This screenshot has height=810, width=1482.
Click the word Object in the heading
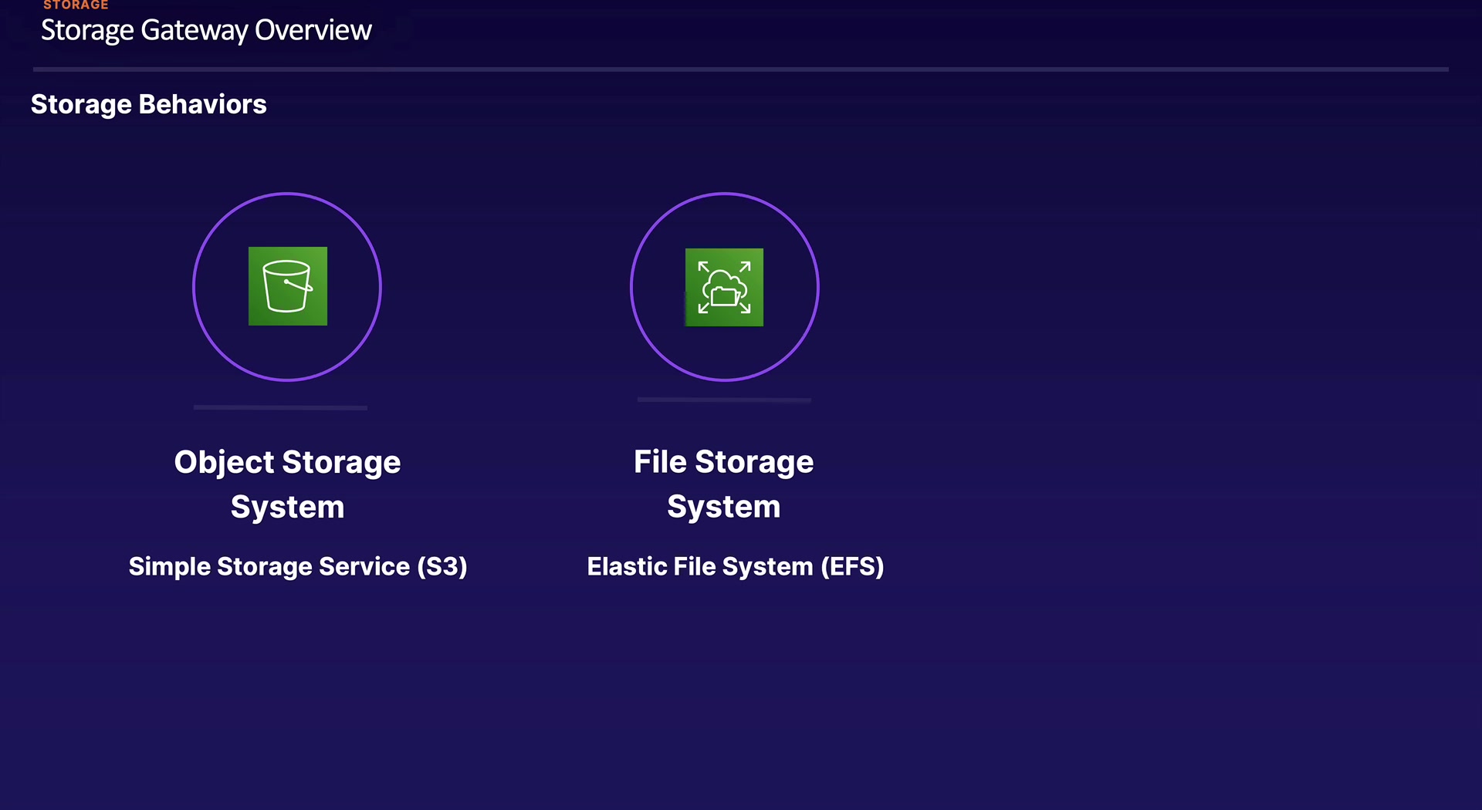(x=224, y=462)
